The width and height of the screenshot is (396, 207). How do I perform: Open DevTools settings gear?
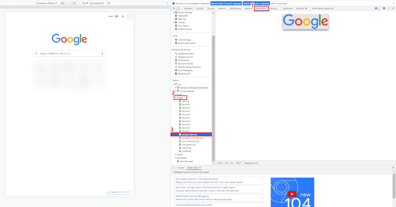(x=384, y=8)
